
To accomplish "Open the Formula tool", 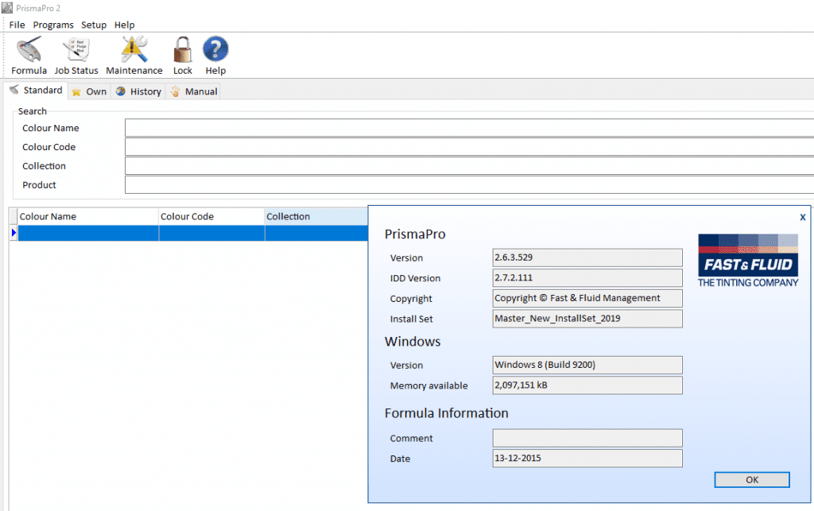I will [x=29, y=54].
